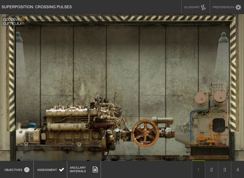The height and width of the screenshot is (178, 244).
Task: Open the Objectives section
Action: point(17,170)
